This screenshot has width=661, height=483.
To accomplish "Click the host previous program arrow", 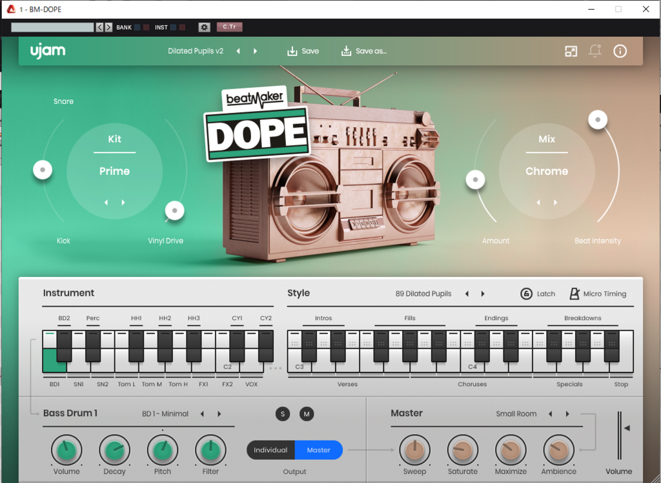I will tap(99, 27).
